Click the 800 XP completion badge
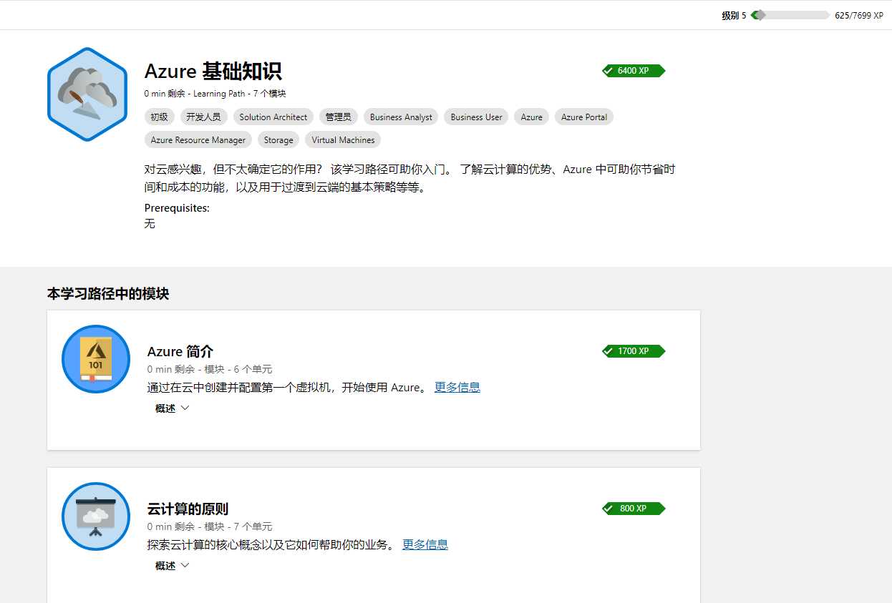 click(634, 509)
